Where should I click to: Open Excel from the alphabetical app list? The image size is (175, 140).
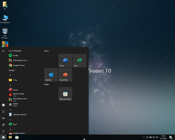coord(25,124)
